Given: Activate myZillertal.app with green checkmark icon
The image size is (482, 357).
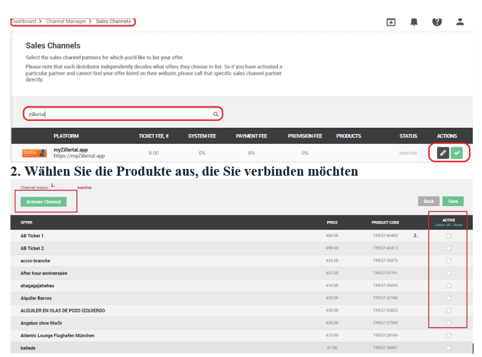Looking at the screenshot, I should 456,152.
